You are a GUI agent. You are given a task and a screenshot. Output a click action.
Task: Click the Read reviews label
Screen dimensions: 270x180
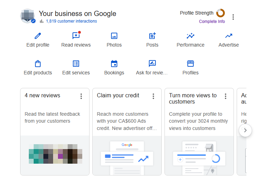click(x=76, y=45)
